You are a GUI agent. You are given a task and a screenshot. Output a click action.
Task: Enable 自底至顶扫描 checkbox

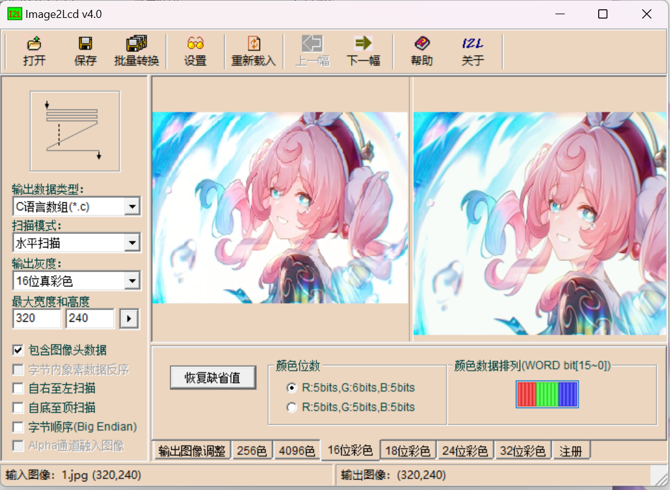pyautogui.click(x=18, y=408)
